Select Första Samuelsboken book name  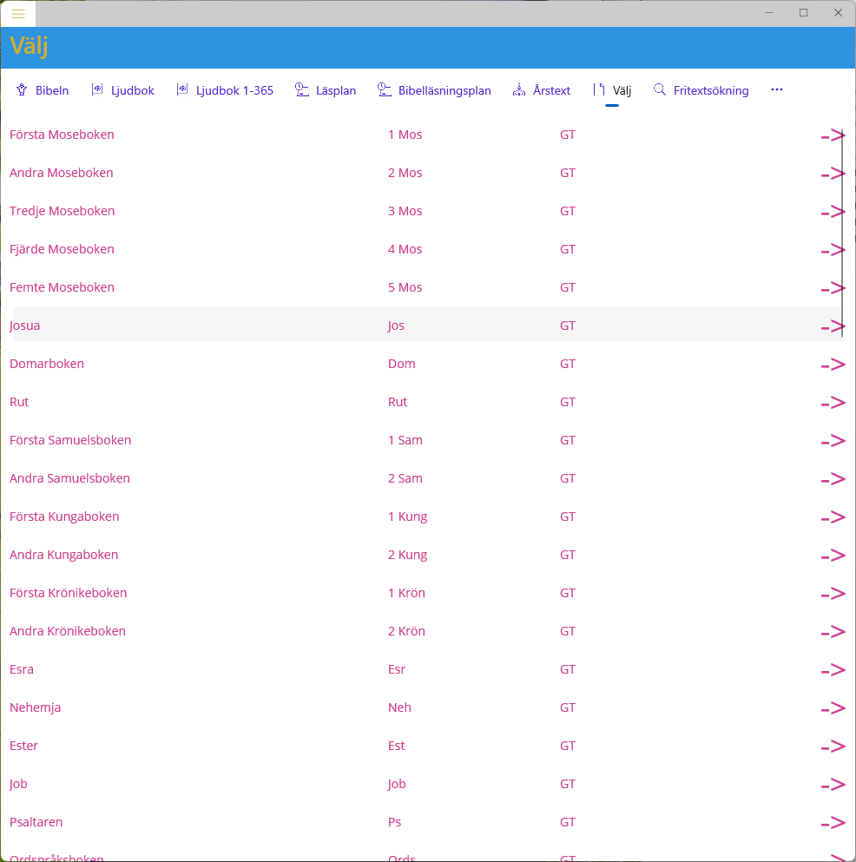70,440
